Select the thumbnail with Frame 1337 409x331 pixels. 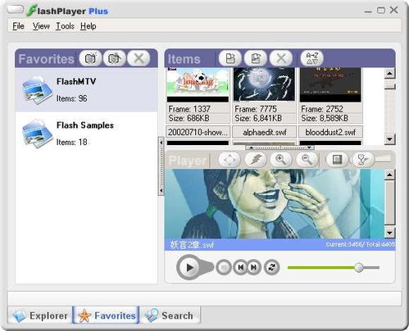(x=198, y=85)
